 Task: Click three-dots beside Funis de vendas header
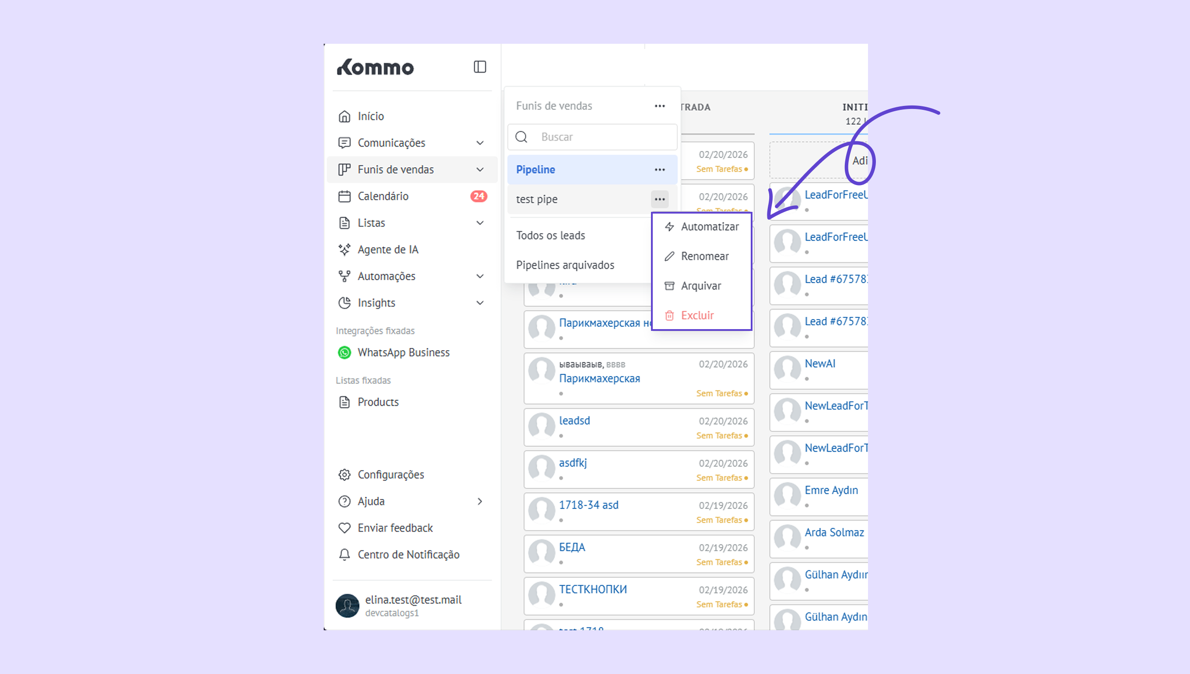point(659,106)
